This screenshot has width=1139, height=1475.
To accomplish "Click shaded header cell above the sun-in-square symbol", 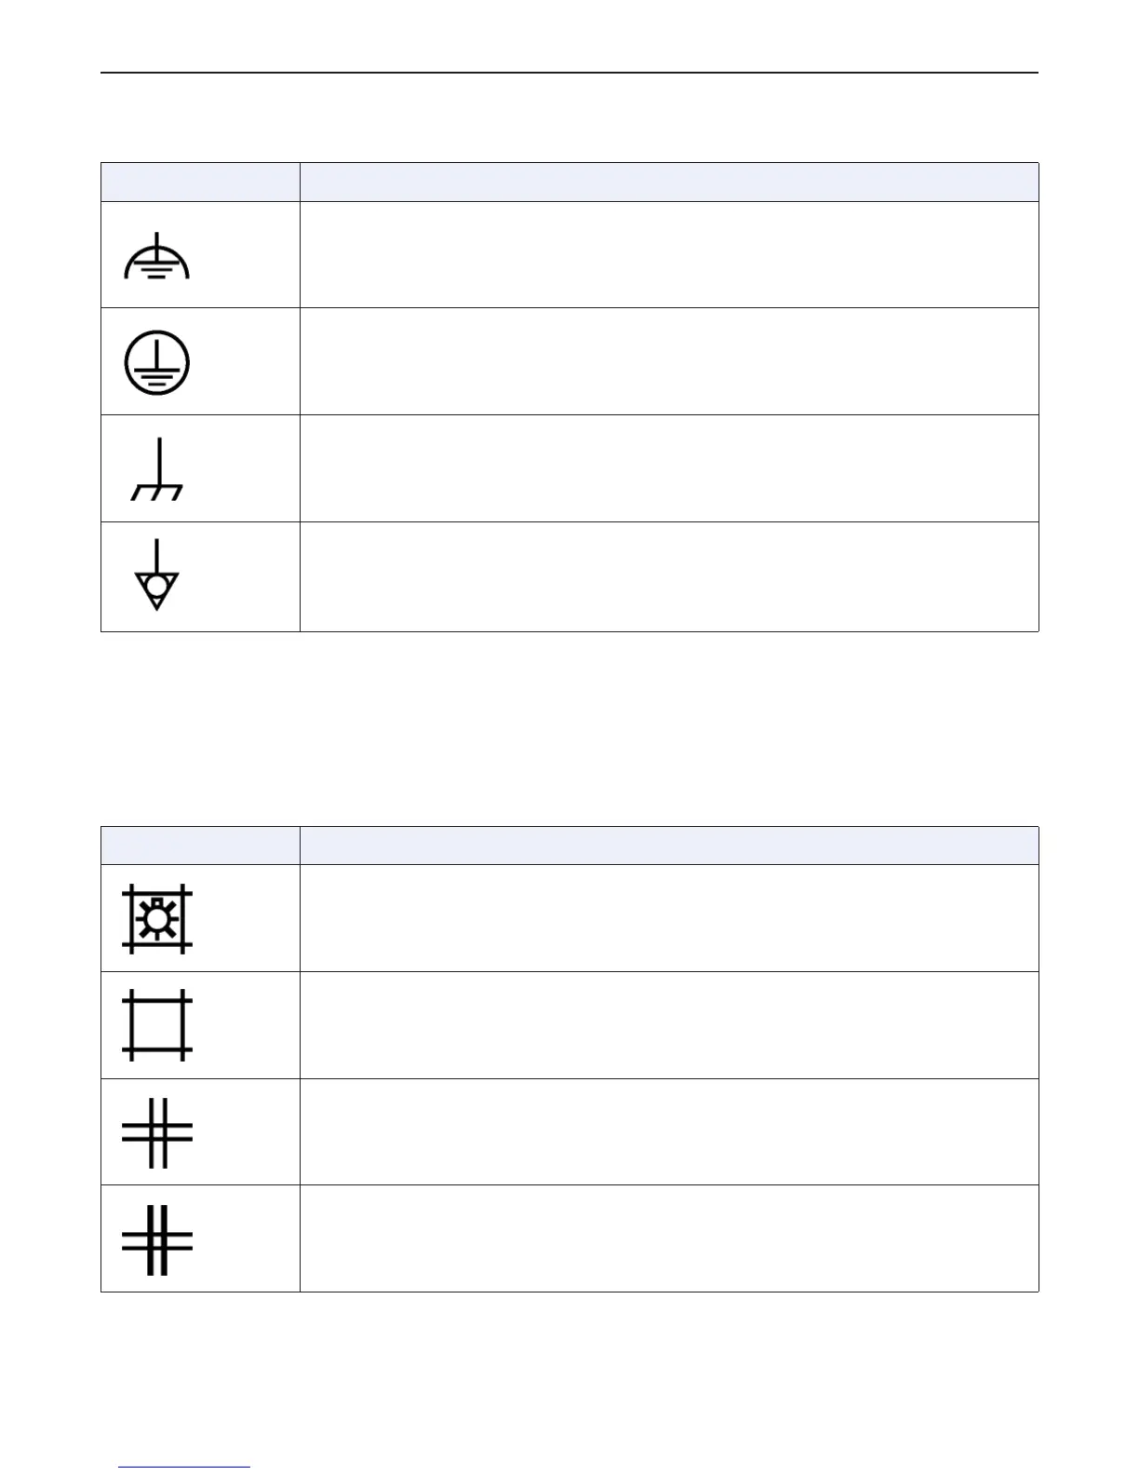I will coord(200,846).
